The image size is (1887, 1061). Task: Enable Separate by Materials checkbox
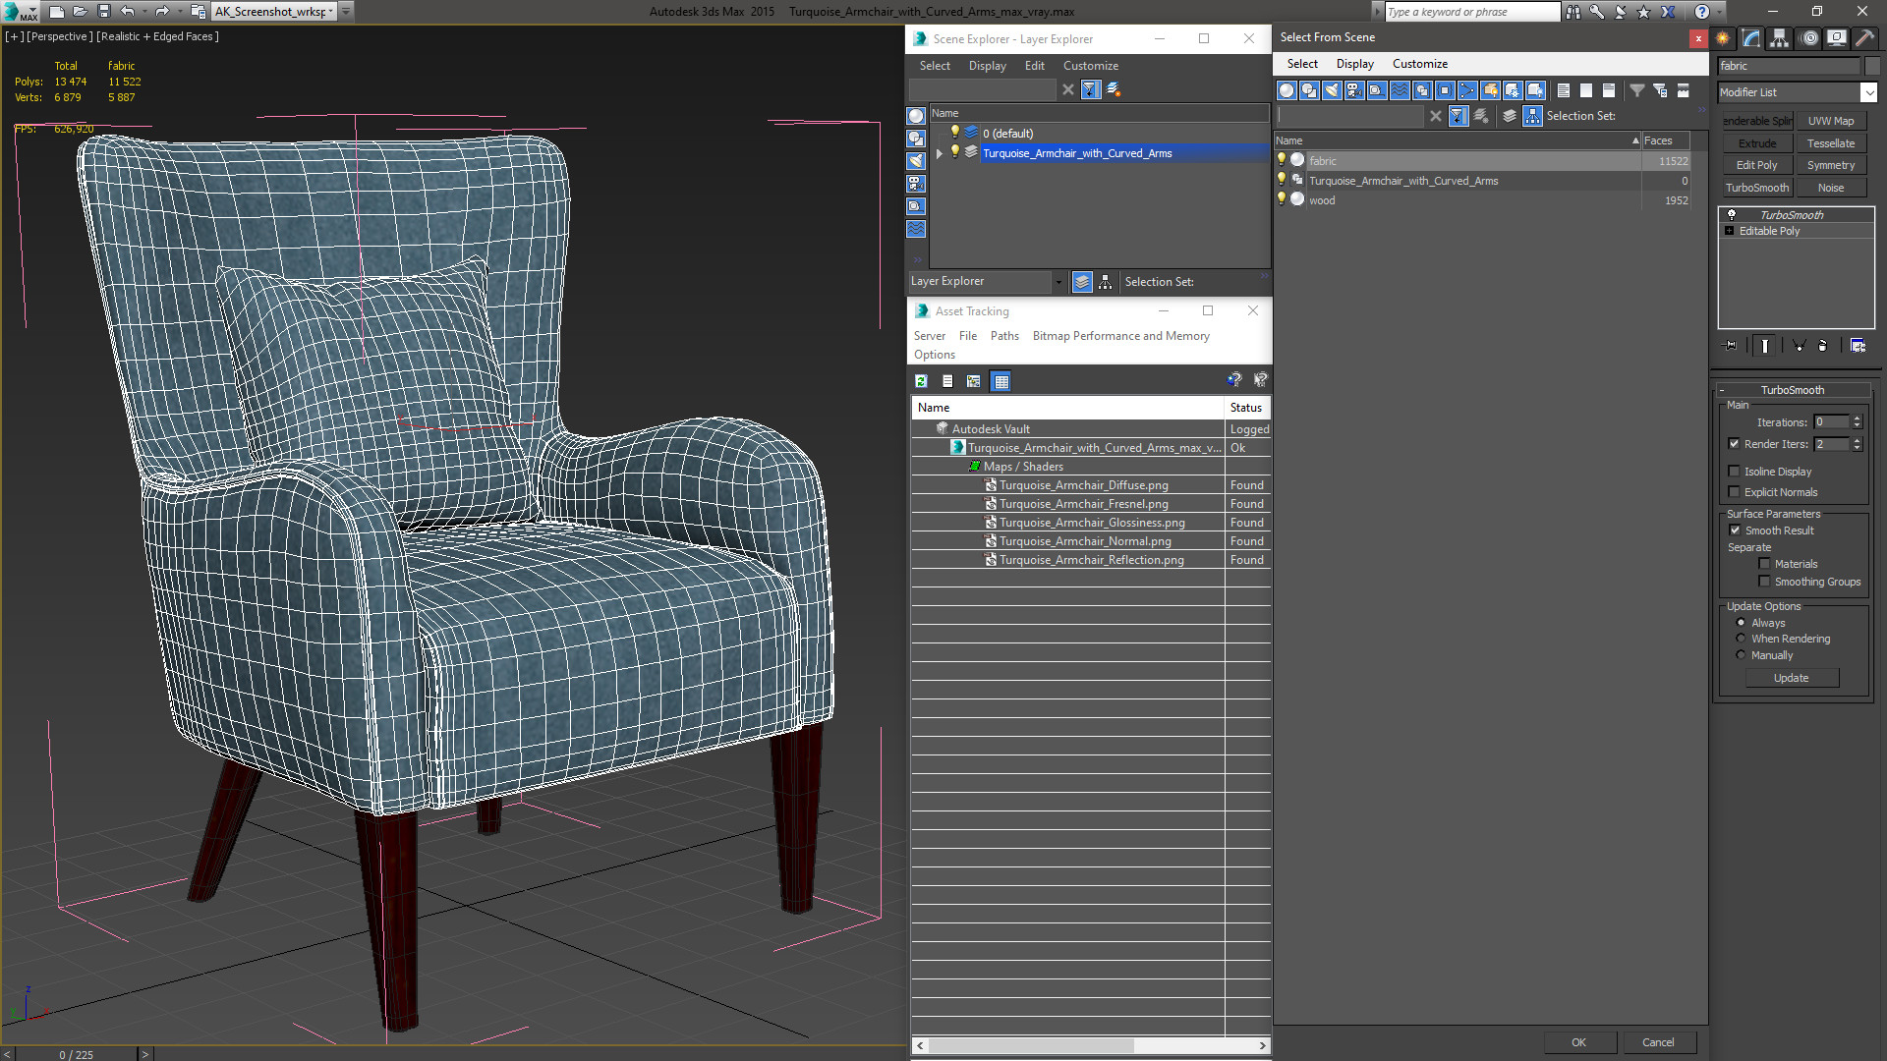pyautogui.click(x=1765, y=564)
